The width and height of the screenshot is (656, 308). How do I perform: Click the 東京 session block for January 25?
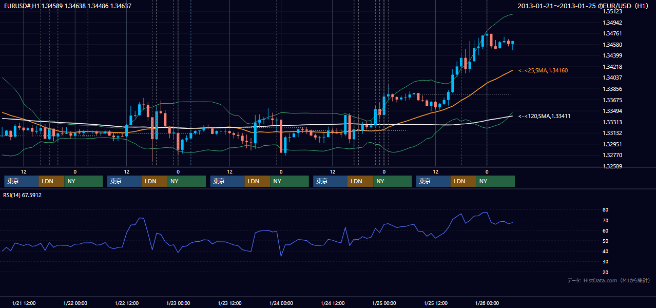click(434, 181)
